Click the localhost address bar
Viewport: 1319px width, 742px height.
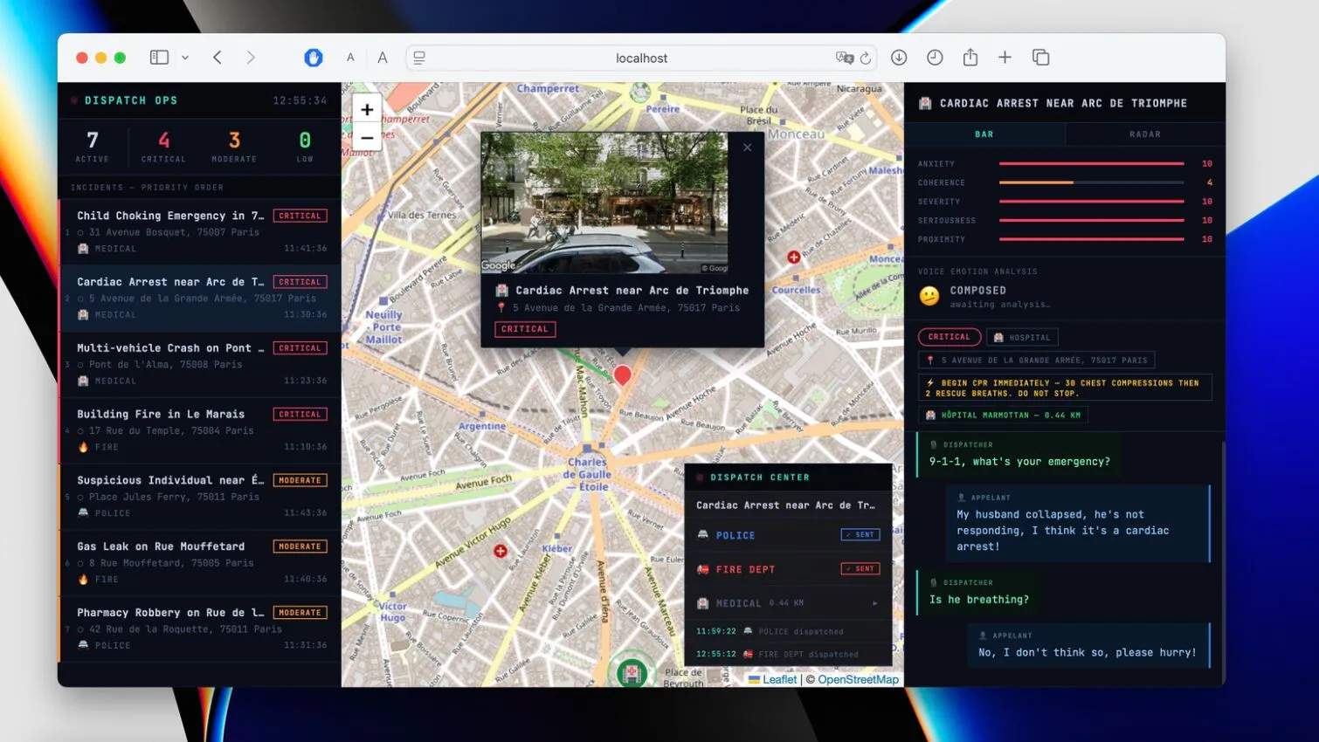[641, 58]
